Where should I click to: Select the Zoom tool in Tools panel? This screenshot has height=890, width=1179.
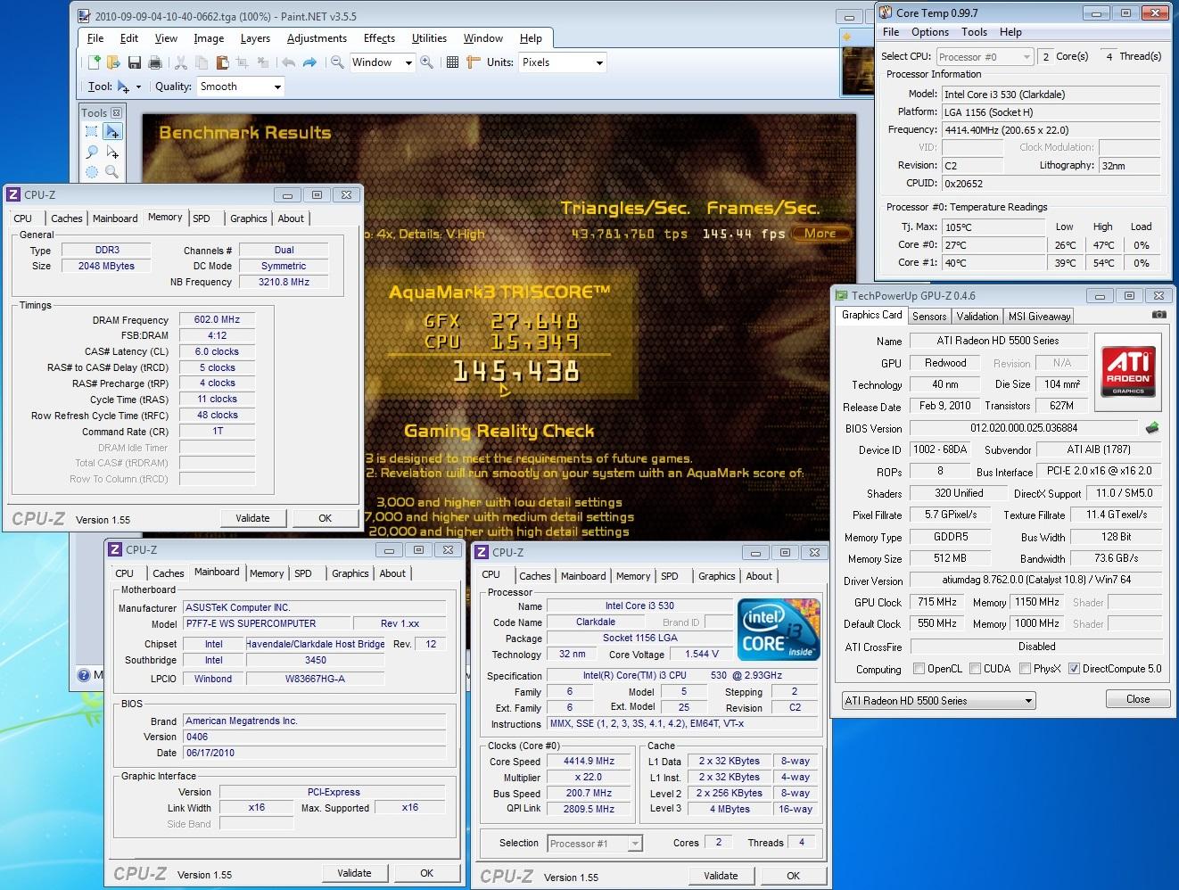(112, 172)
